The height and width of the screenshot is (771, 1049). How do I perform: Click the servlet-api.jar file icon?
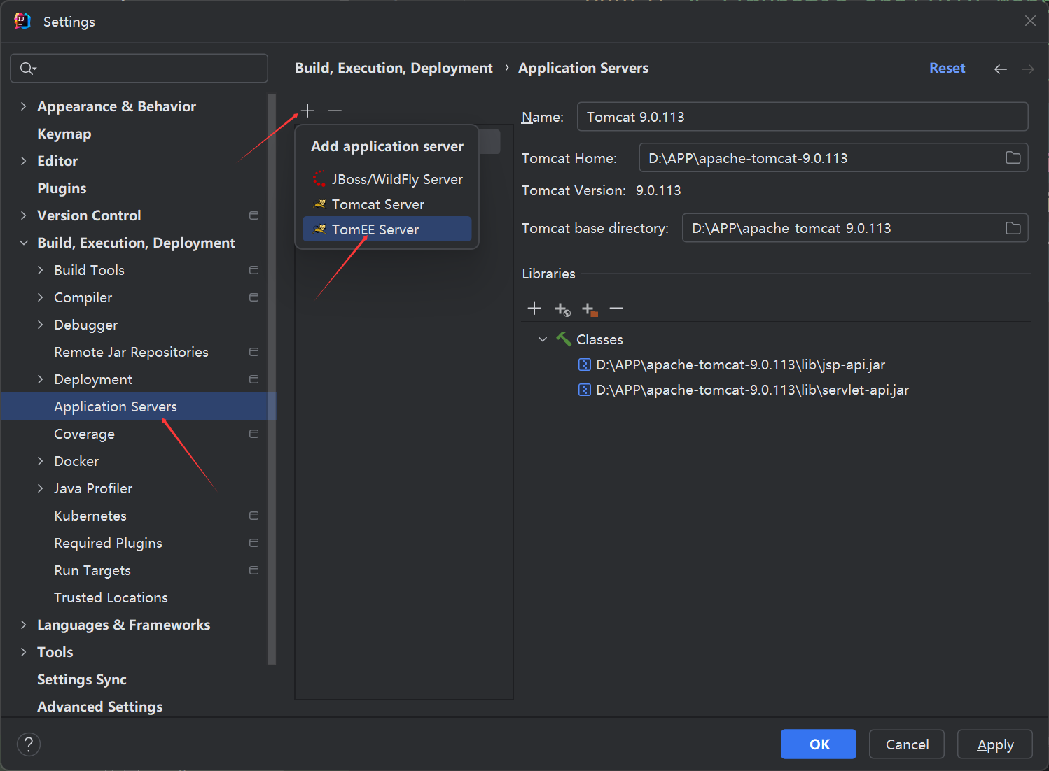(x=584, y=390)
